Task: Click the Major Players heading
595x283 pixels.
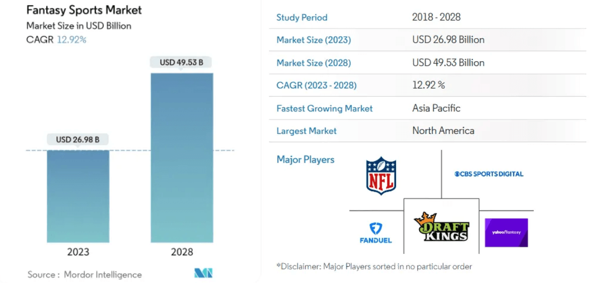Action: [306, 160]
